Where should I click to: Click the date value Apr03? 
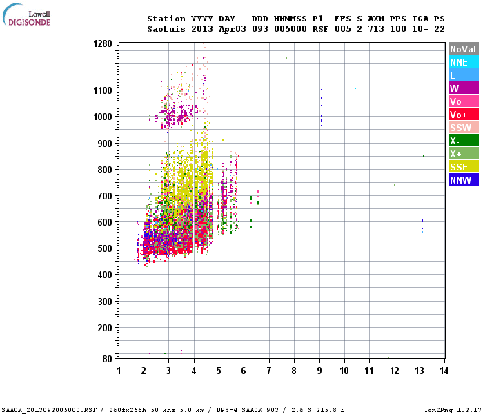pos(233,29)
